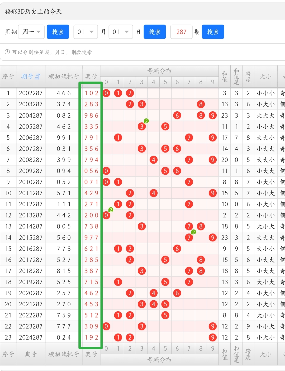Click prize number 1 0 2 in row 1
Viewport: 285px width, 371px height.
click(91, 93)
